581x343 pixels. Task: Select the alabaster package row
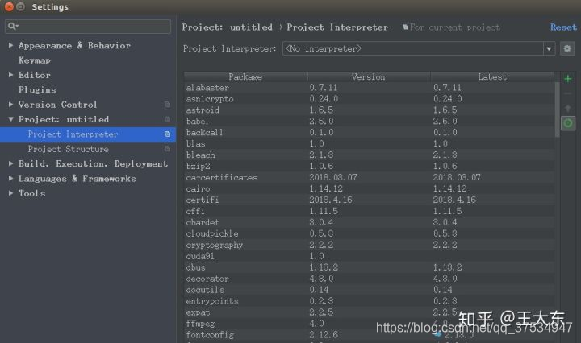pos(369,88)
